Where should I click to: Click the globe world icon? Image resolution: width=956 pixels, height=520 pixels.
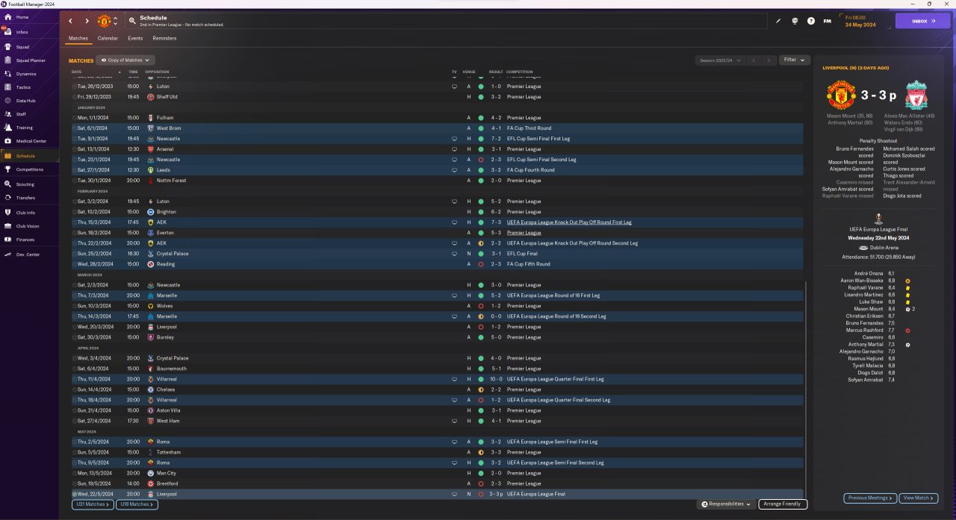(x=795, y=21)
